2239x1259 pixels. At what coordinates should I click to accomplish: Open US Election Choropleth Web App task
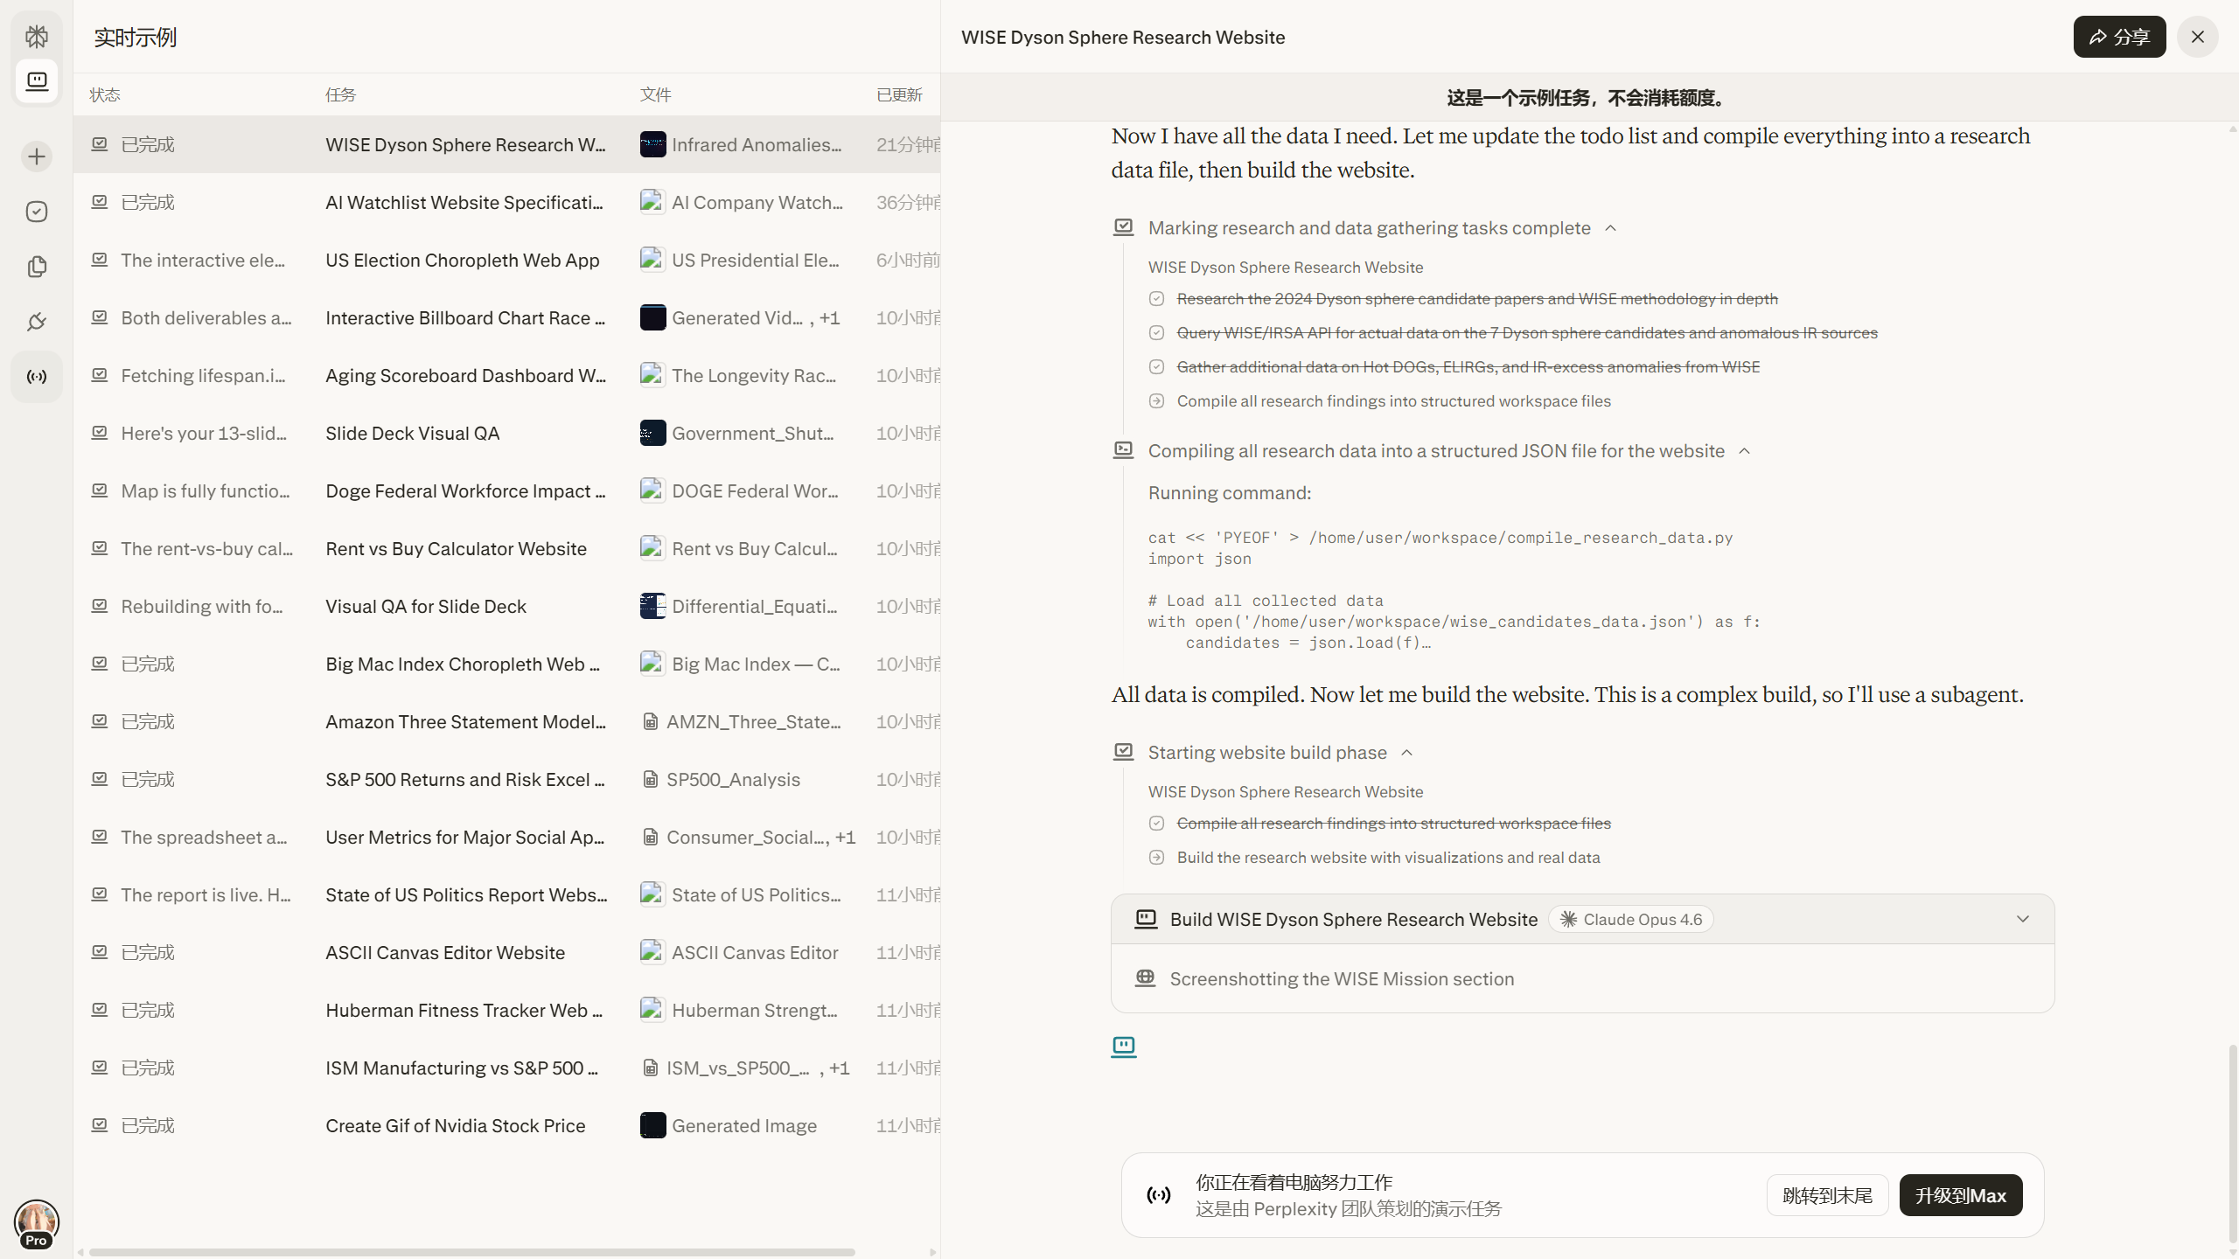[x=463, y=260]
